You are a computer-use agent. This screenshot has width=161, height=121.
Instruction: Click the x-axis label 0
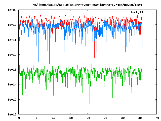click(19, 118)
